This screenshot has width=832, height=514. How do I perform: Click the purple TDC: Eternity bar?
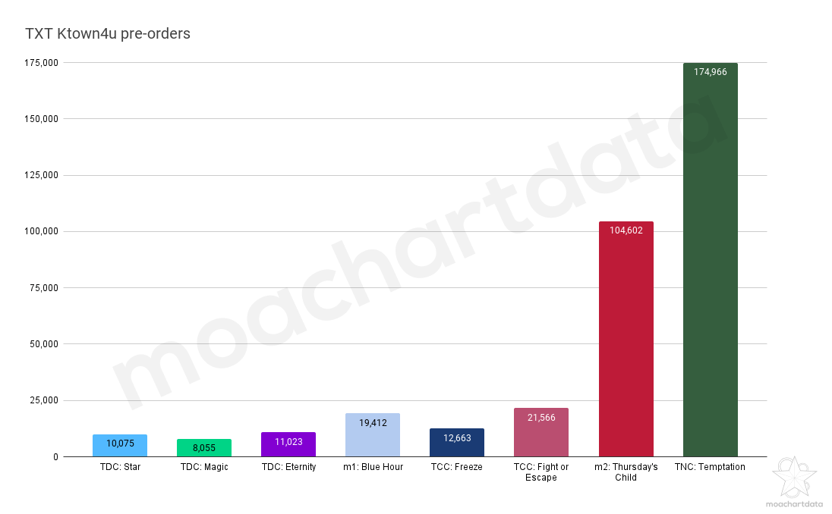point(288,444)
